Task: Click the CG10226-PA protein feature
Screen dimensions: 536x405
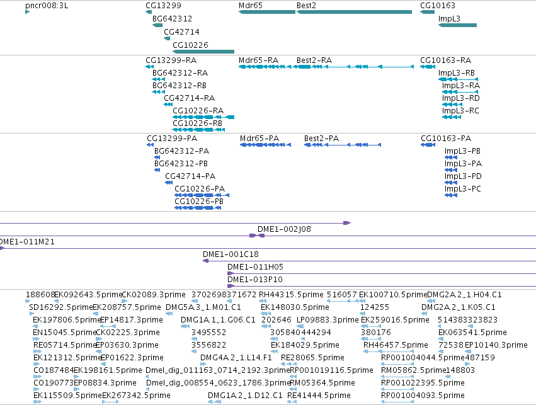Action: (x=202, y=195)
